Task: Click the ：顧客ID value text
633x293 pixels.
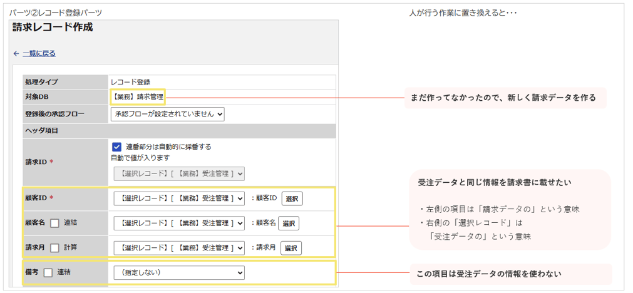Action: pos(264,198)
